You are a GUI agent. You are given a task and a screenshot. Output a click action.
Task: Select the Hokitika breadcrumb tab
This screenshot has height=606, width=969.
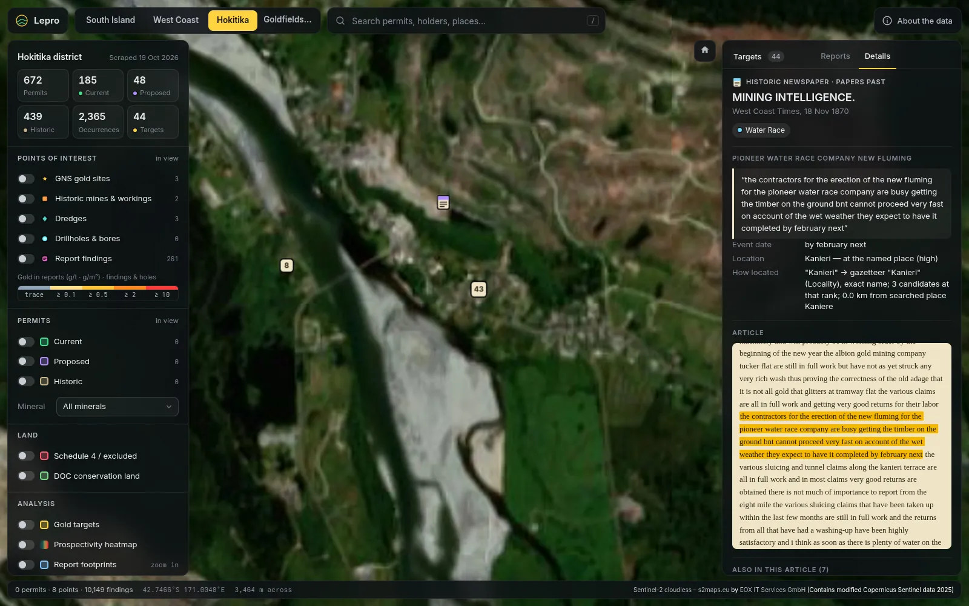(233, 20)
